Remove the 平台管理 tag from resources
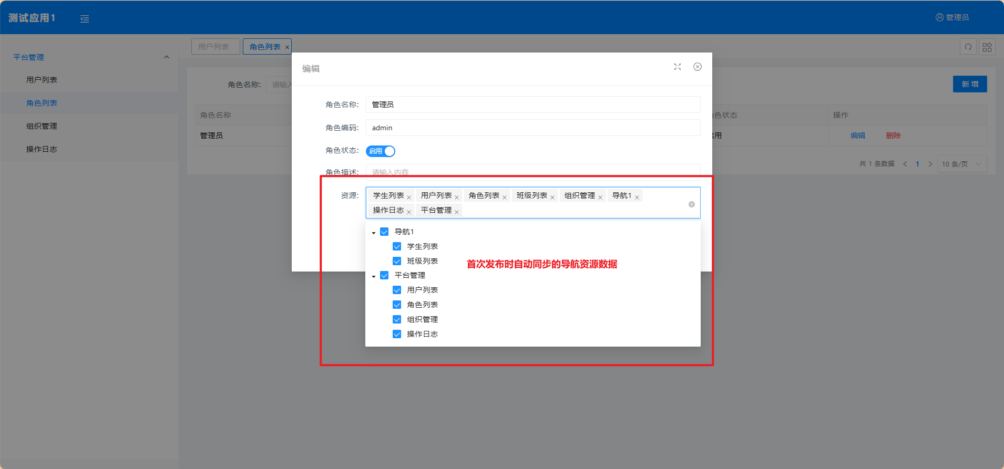 point(457,212)
